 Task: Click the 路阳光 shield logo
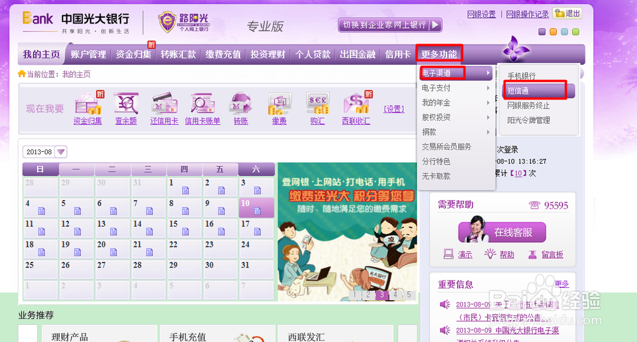tap(167, 22)
